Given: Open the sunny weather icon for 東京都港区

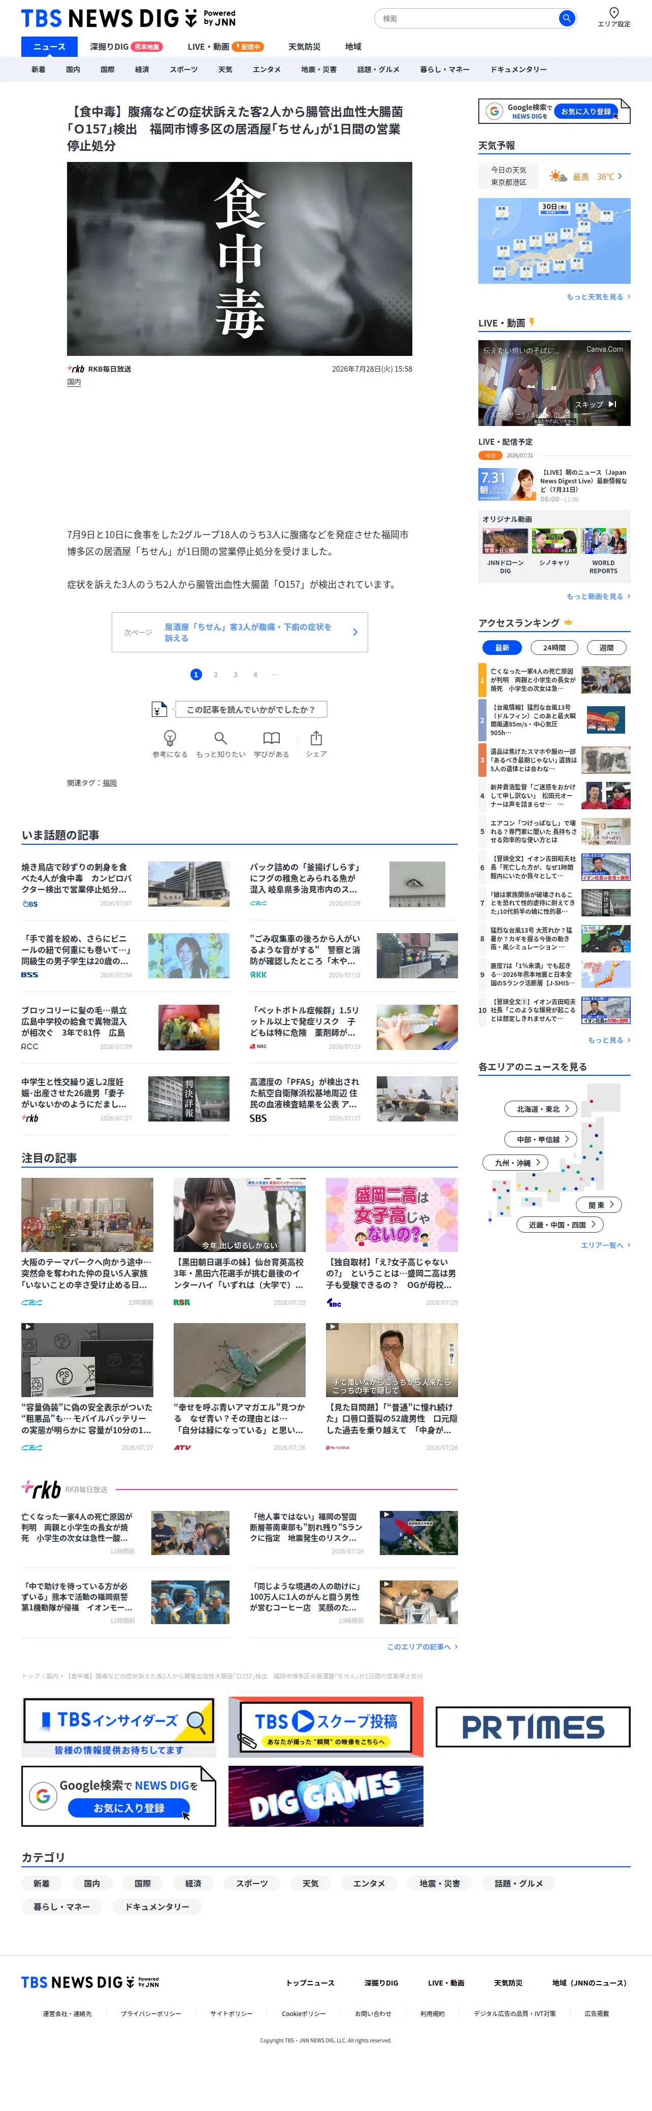Looking at the screenshot, I should click(558, 176).
